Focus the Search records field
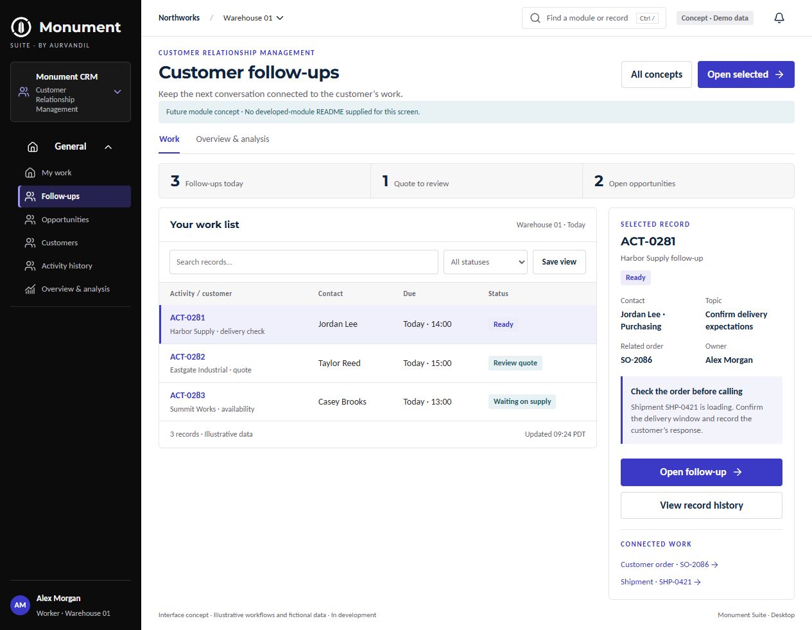 tap(304, 262)
